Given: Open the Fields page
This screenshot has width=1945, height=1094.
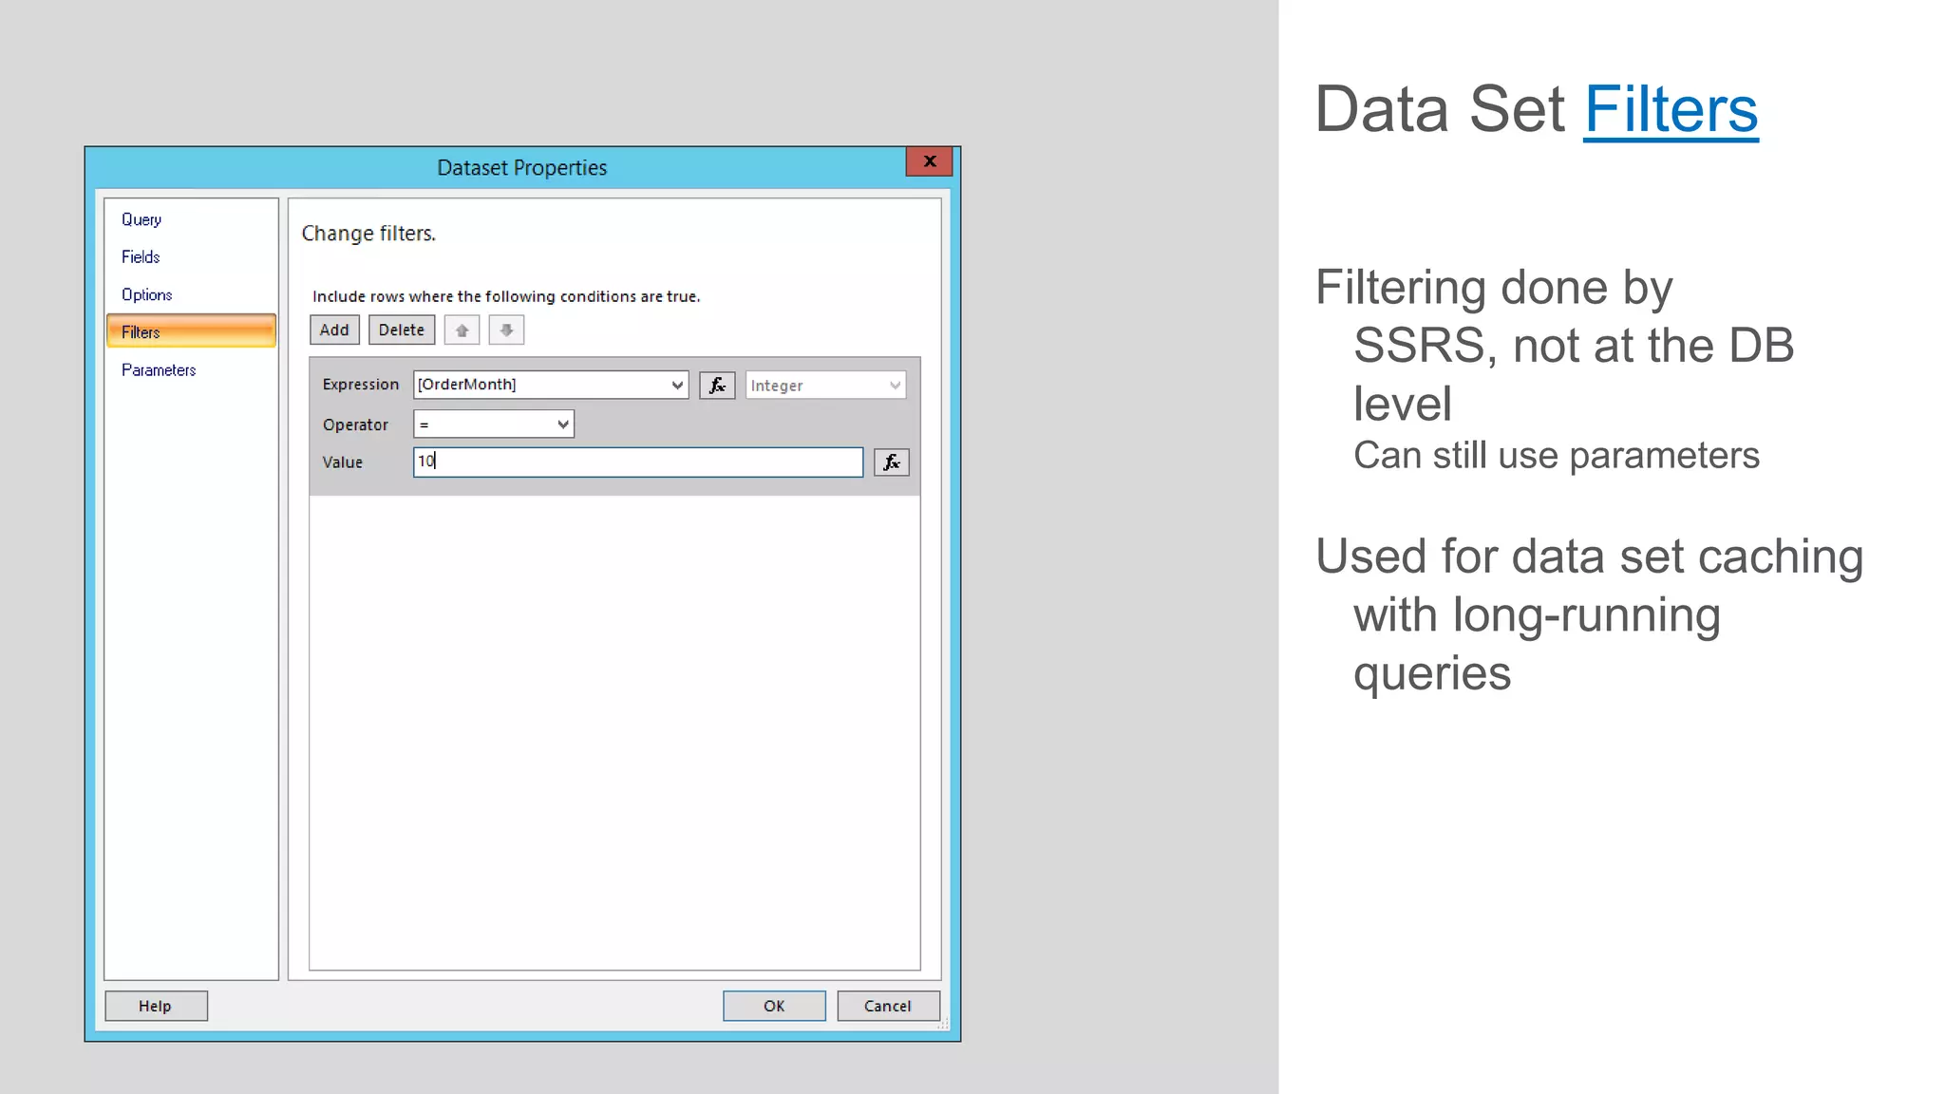Looking at the screenshot, I should coord(141,257).
